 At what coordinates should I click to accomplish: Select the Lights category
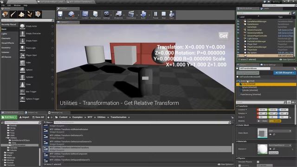click(x=4, y=34)
